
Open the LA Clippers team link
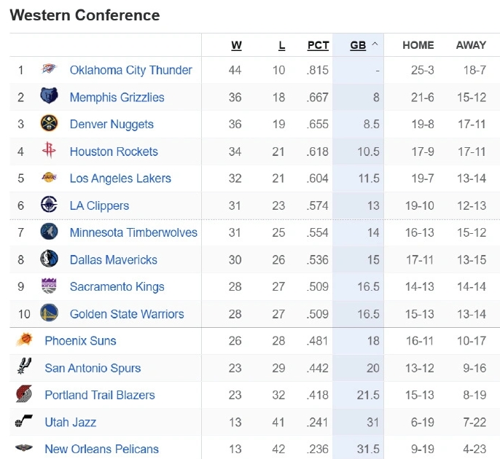[x=99, y=205]
